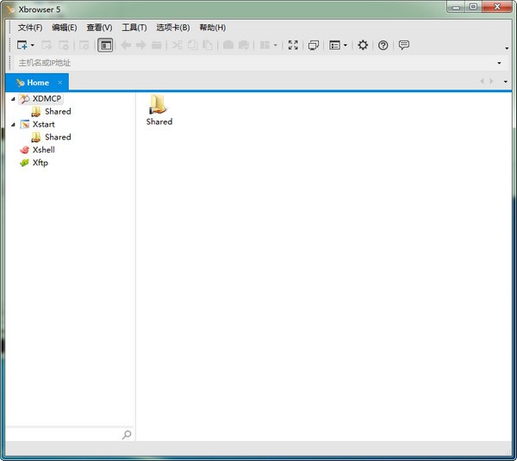Toggle the session tree panel toolbar button
Screen dimensions: 517x461
point(105,45)
